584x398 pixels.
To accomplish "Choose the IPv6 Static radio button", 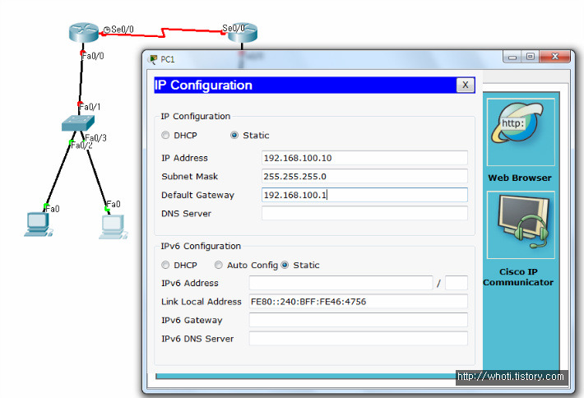I will (x=285, y=265).
